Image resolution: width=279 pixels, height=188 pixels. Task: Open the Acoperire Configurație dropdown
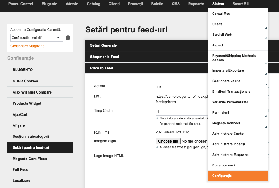36,38
